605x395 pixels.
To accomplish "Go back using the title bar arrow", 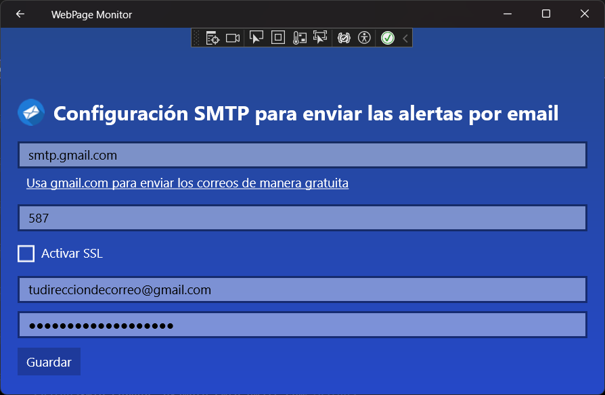I will [x=20, y=14].
